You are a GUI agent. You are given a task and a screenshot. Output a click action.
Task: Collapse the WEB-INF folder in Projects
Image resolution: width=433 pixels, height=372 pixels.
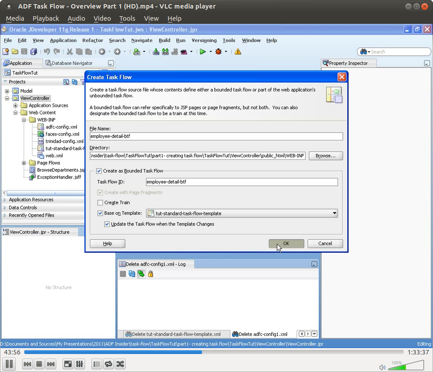click(x=23, y=119)
